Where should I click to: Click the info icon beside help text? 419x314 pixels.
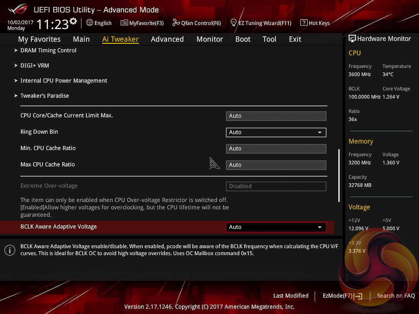tap(9, 250)
